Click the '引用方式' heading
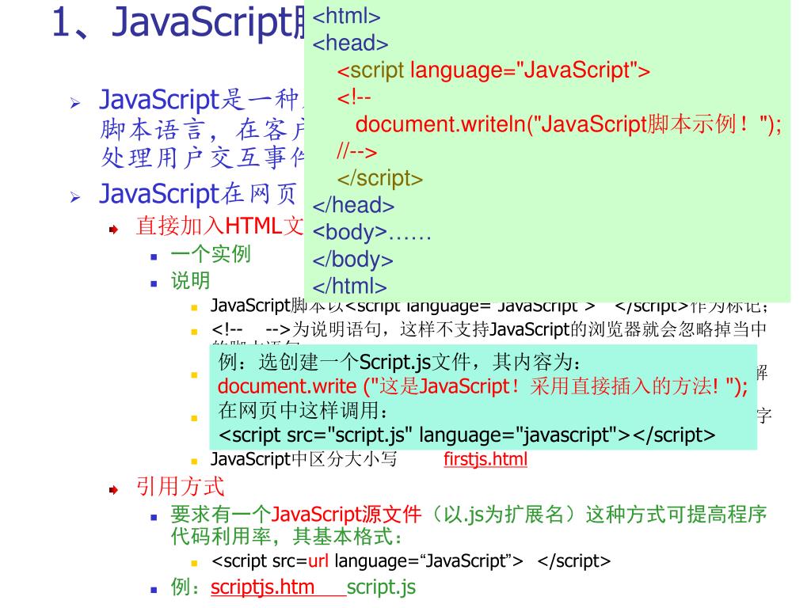 pos(180,487)
